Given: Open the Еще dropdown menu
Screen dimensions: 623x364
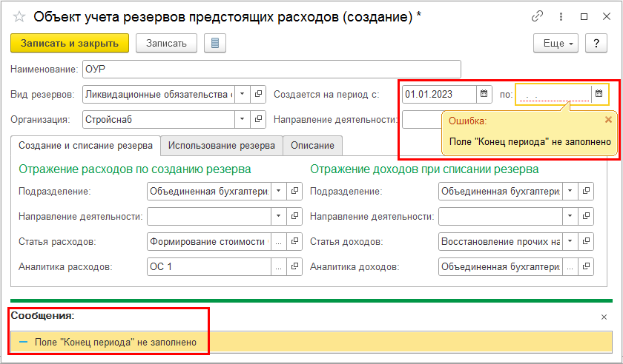Looking at the screenshot, I should pos(556,43).
